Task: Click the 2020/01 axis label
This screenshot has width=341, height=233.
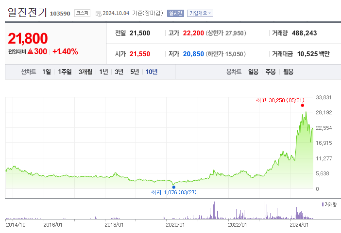Action: click(x=175, y=225)
